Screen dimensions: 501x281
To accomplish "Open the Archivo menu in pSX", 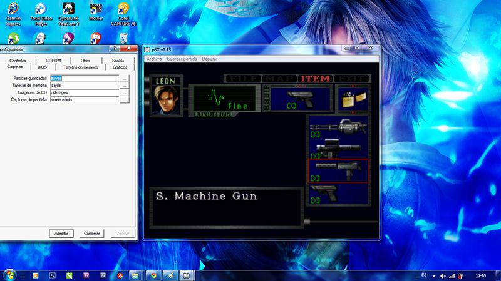I will 154,59.
